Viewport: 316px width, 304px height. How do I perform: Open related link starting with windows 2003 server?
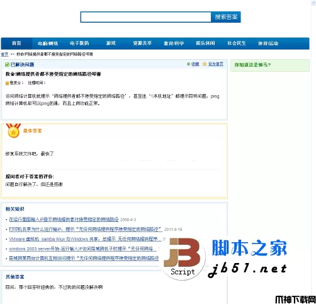[x=82, y=248]
